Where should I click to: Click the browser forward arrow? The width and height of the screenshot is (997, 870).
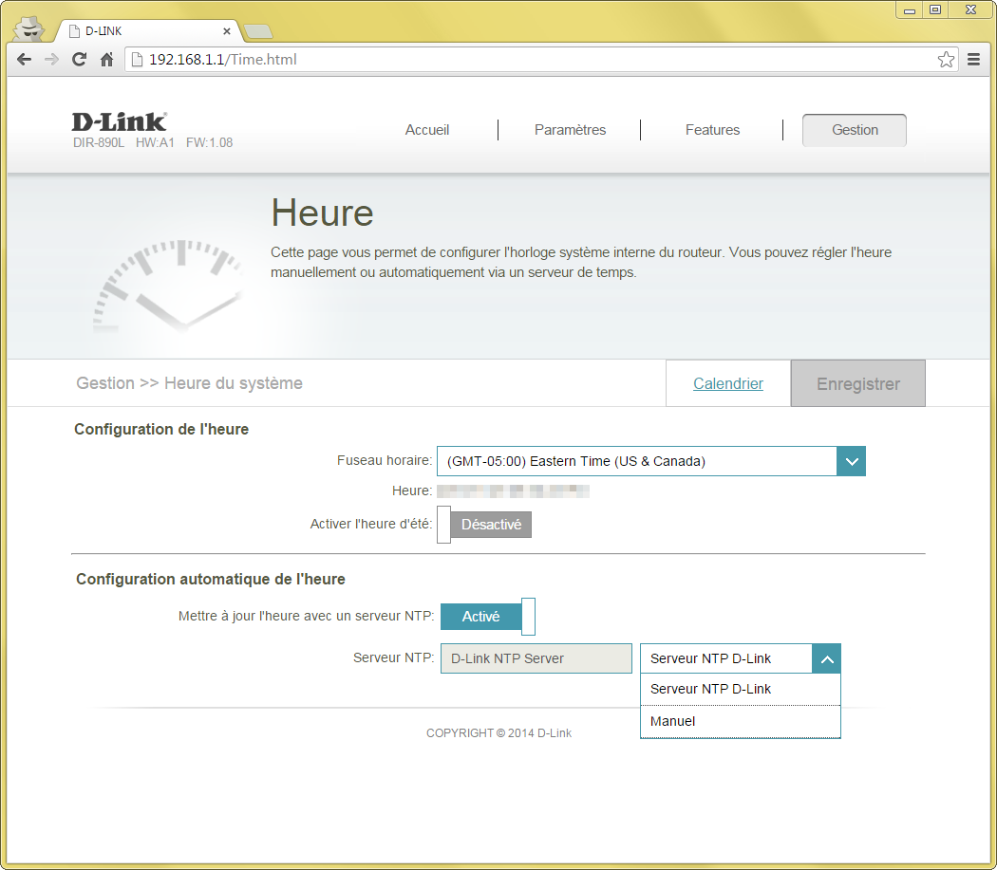click(x=51, y=59)
